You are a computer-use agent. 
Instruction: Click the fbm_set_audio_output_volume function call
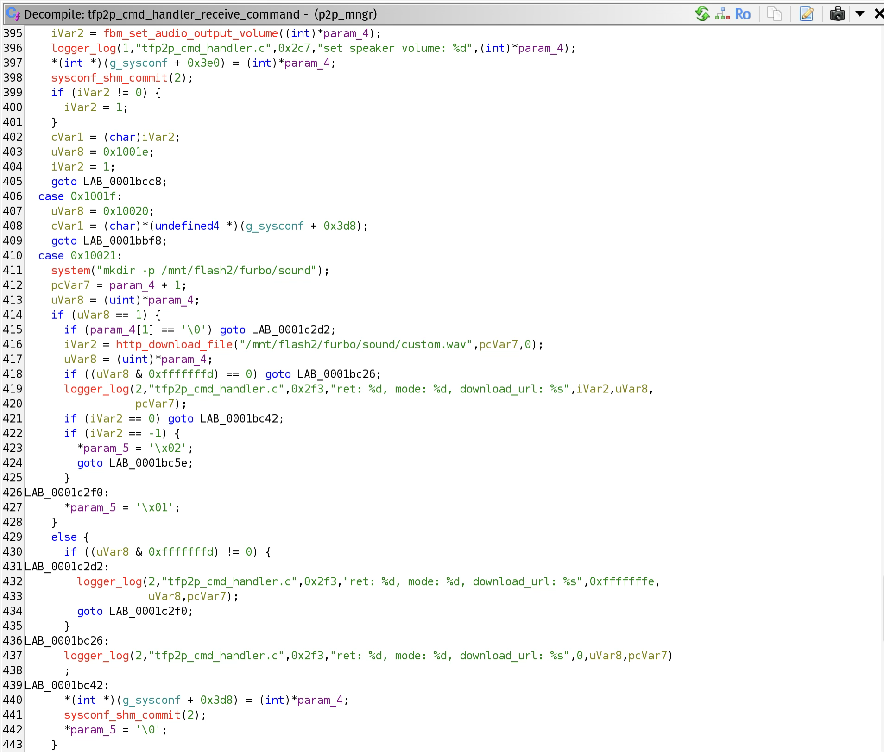point(190,33)
